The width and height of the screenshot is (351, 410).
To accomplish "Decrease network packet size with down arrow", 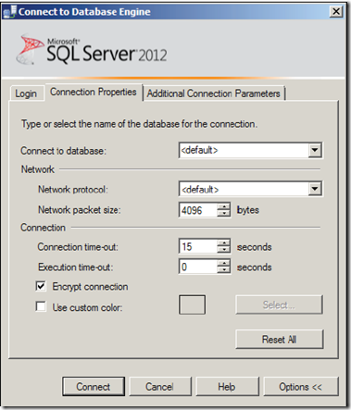I will [x=224, y=214].
